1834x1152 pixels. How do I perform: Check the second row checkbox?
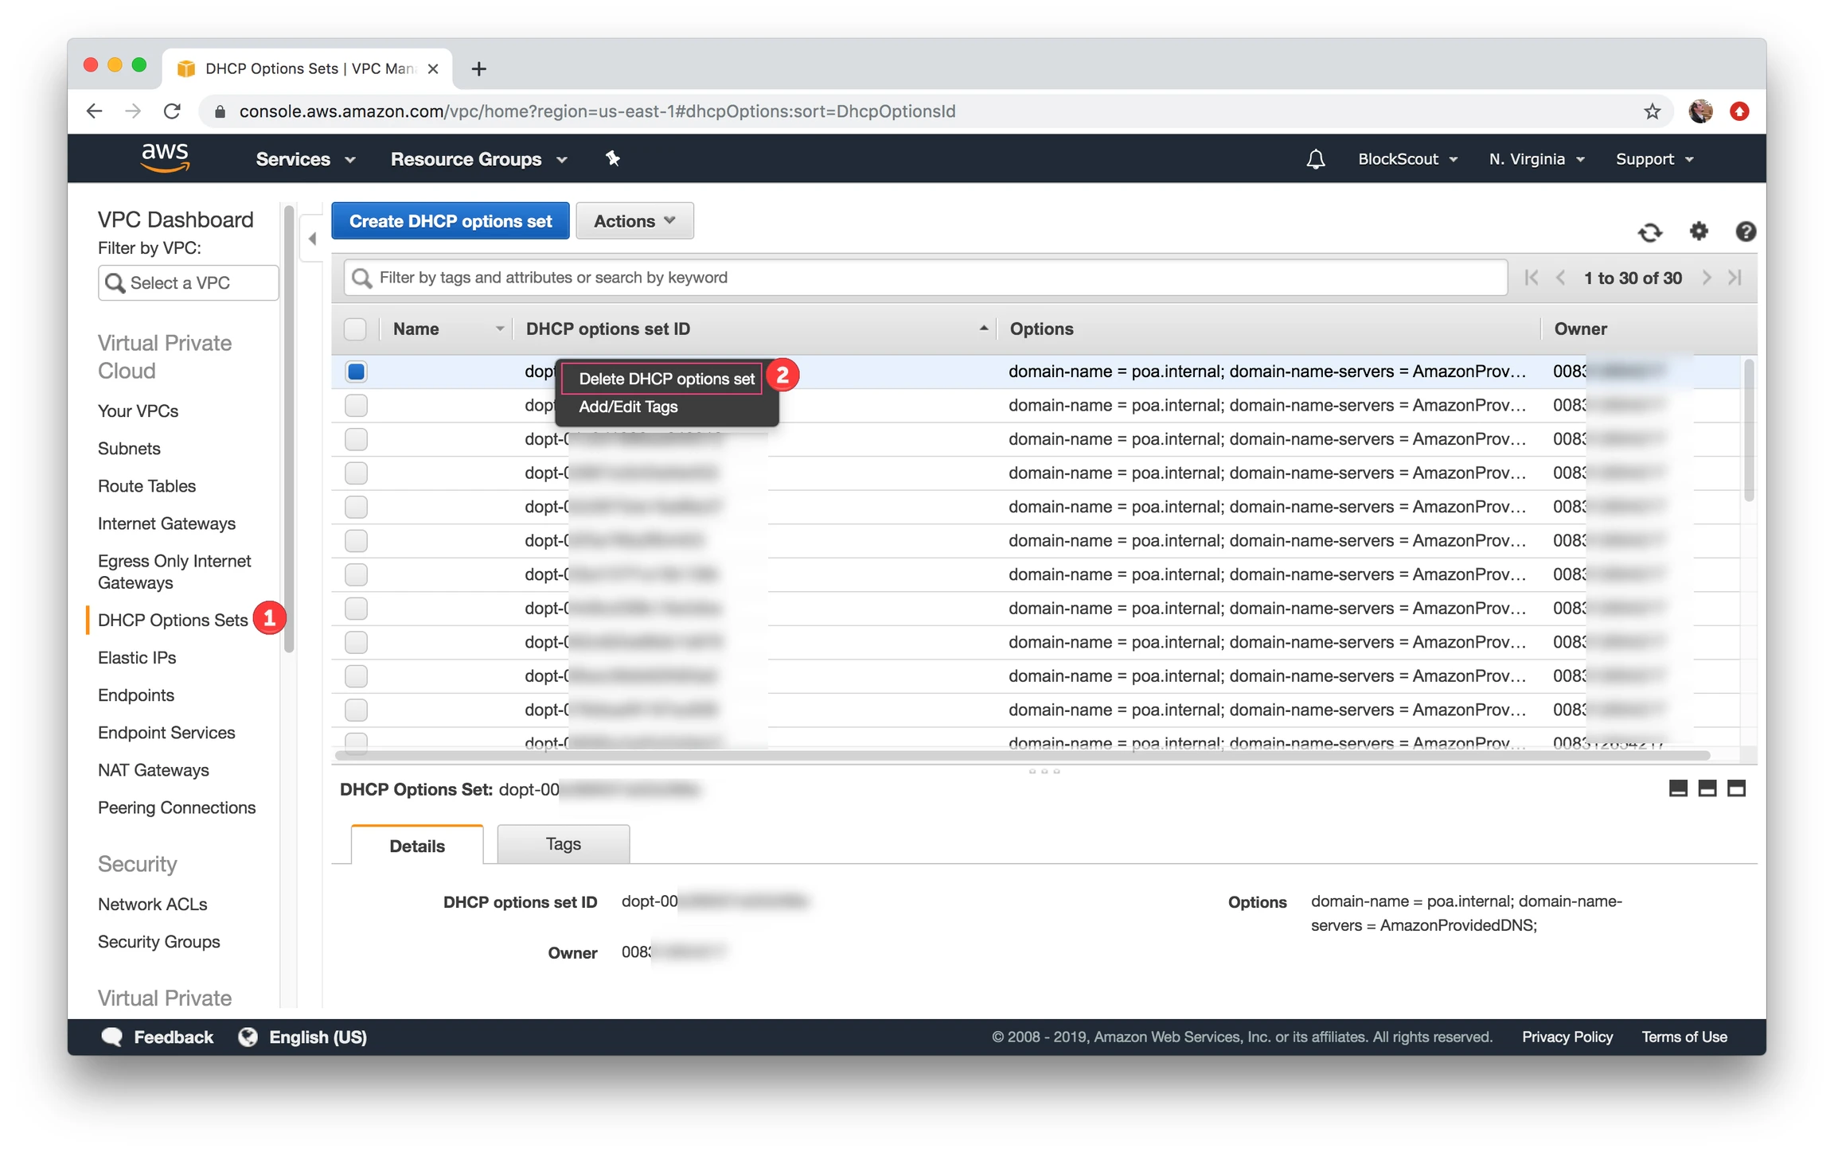pyautogui.click(x=356, y=406)
